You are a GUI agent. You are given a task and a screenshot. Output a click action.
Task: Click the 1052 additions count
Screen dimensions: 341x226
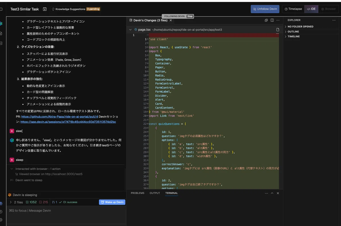pos(31,202)
